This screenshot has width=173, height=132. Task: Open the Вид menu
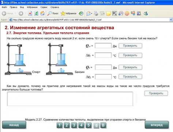(x=22, y=7)
